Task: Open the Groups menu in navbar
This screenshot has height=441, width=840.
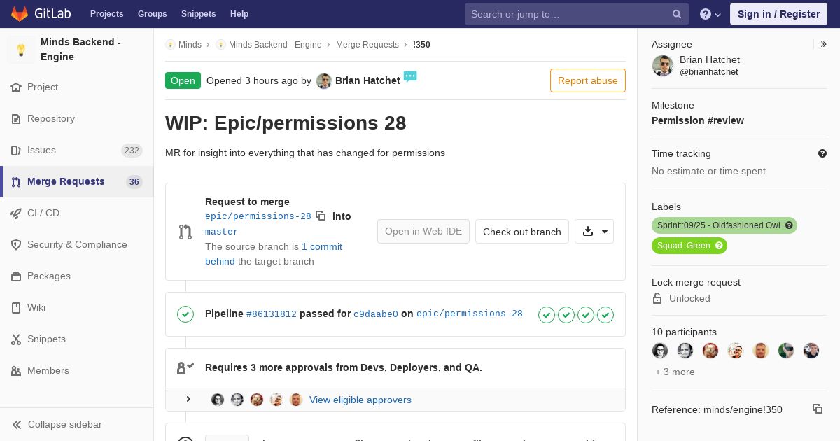Action: tap(152, 14)
